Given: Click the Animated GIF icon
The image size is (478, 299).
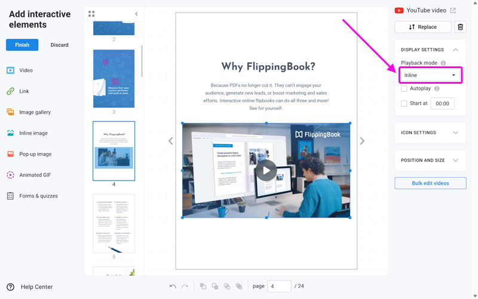Looking at the screenshot, I should [10, 175].
